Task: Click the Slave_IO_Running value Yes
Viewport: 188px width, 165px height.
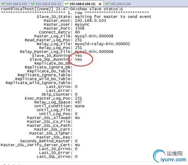Action: (x=79, y=55)
